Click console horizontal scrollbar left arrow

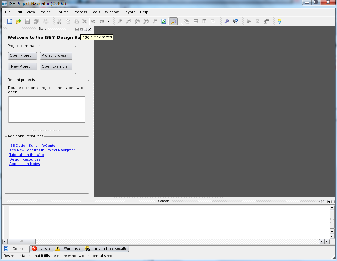5,242
